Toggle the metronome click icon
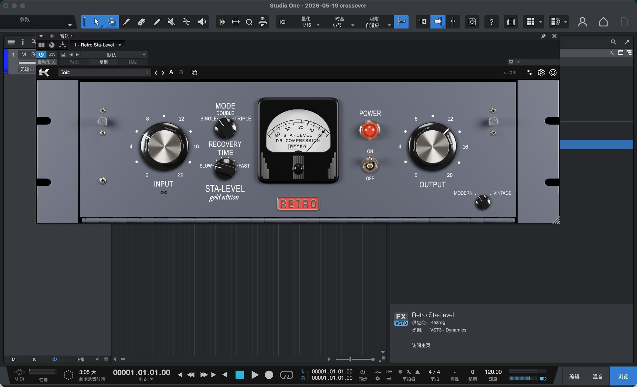The width and height of the screenshot is (637, 387). click(x=417, y=372)
